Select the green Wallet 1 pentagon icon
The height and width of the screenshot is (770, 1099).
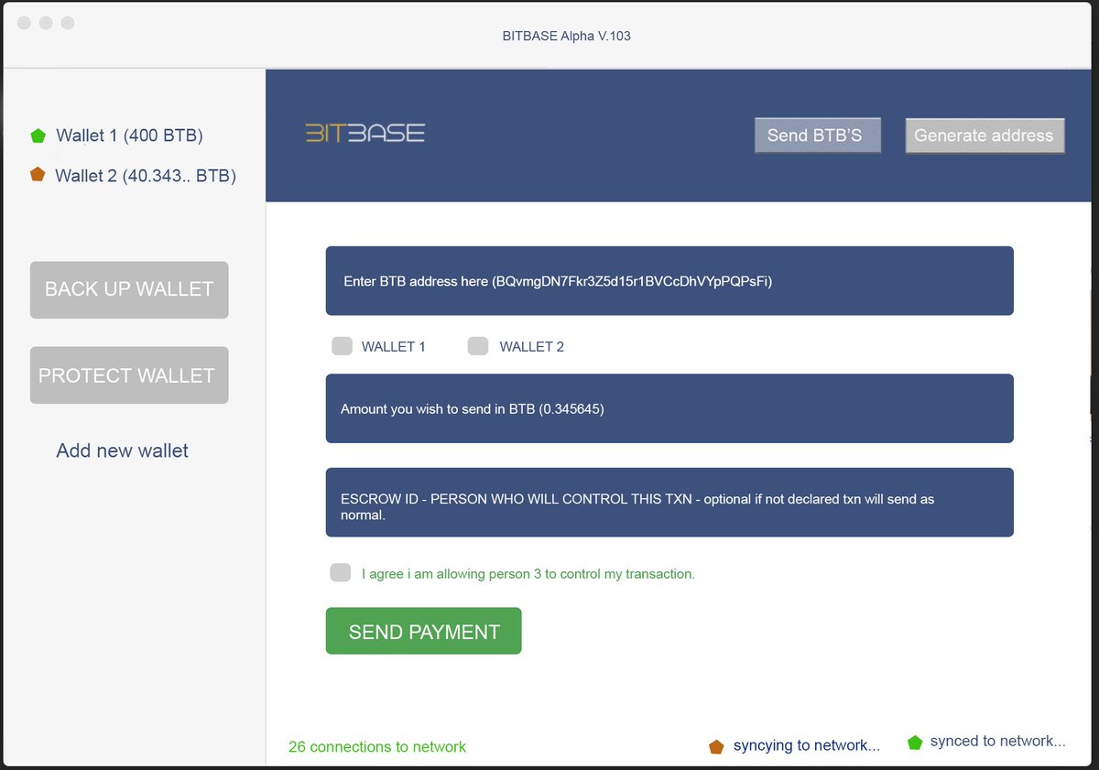(38, 135)
